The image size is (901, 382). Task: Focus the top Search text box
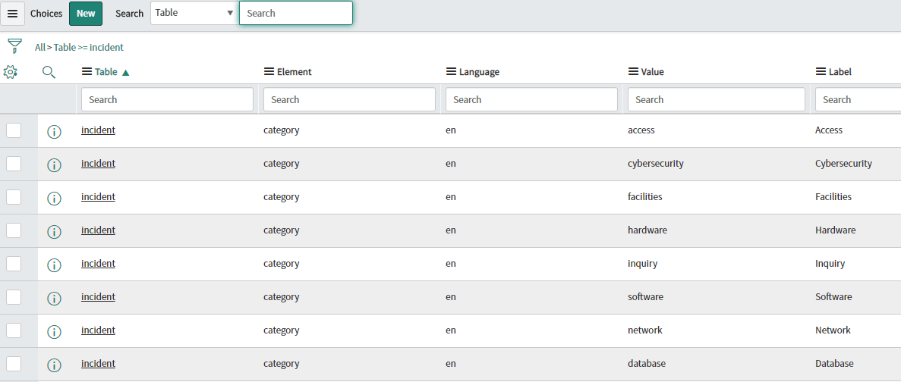(x=295, y=13)
